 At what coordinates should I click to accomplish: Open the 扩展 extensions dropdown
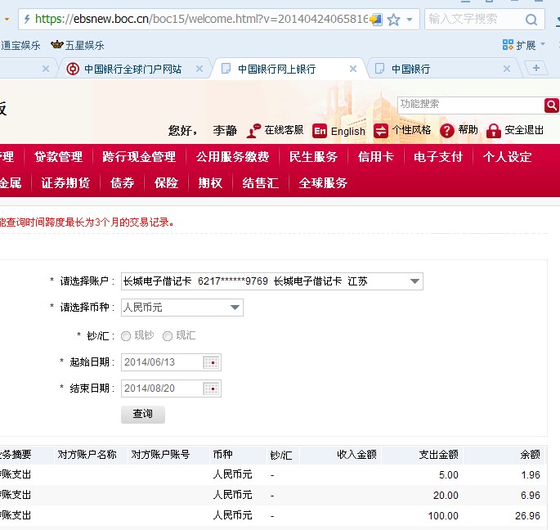click(x=523, y=45)
